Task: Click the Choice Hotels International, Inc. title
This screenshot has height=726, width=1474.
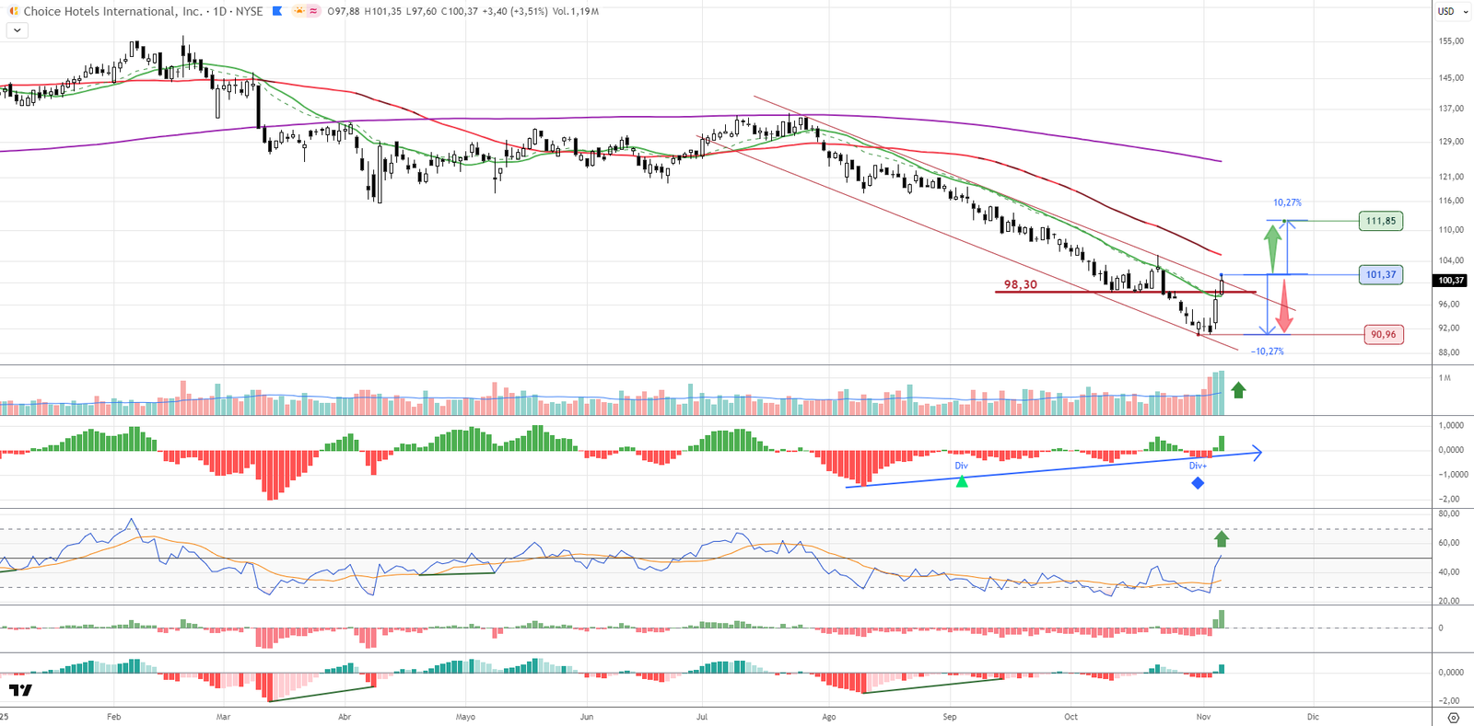Action: (x=112, y=11)
